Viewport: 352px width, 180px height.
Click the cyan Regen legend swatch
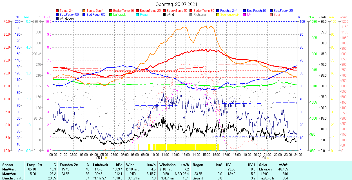click(137, 15)
